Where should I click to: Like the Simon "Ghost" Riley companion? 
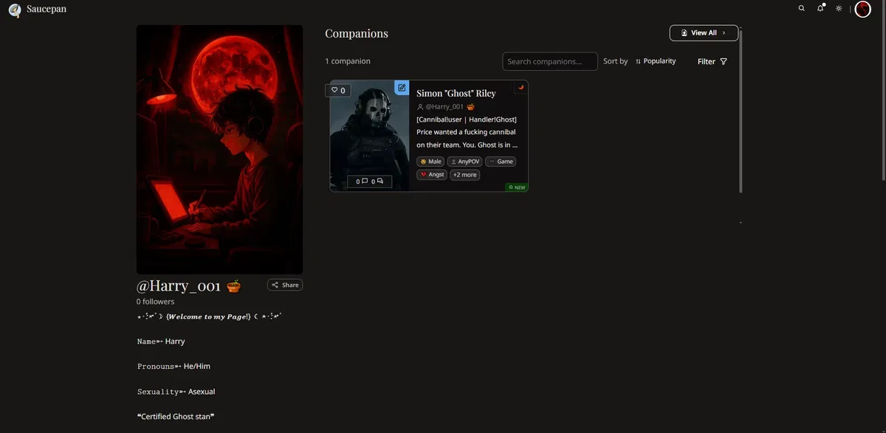[x=338, y=90]
